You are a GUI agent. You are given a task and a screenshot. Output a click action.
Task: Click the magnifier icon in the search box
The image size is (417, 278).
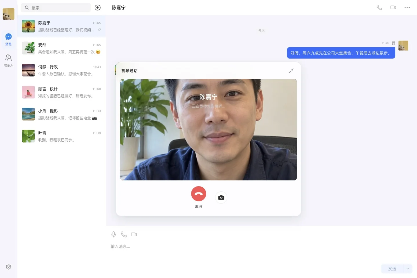click(x=27, y=8)
